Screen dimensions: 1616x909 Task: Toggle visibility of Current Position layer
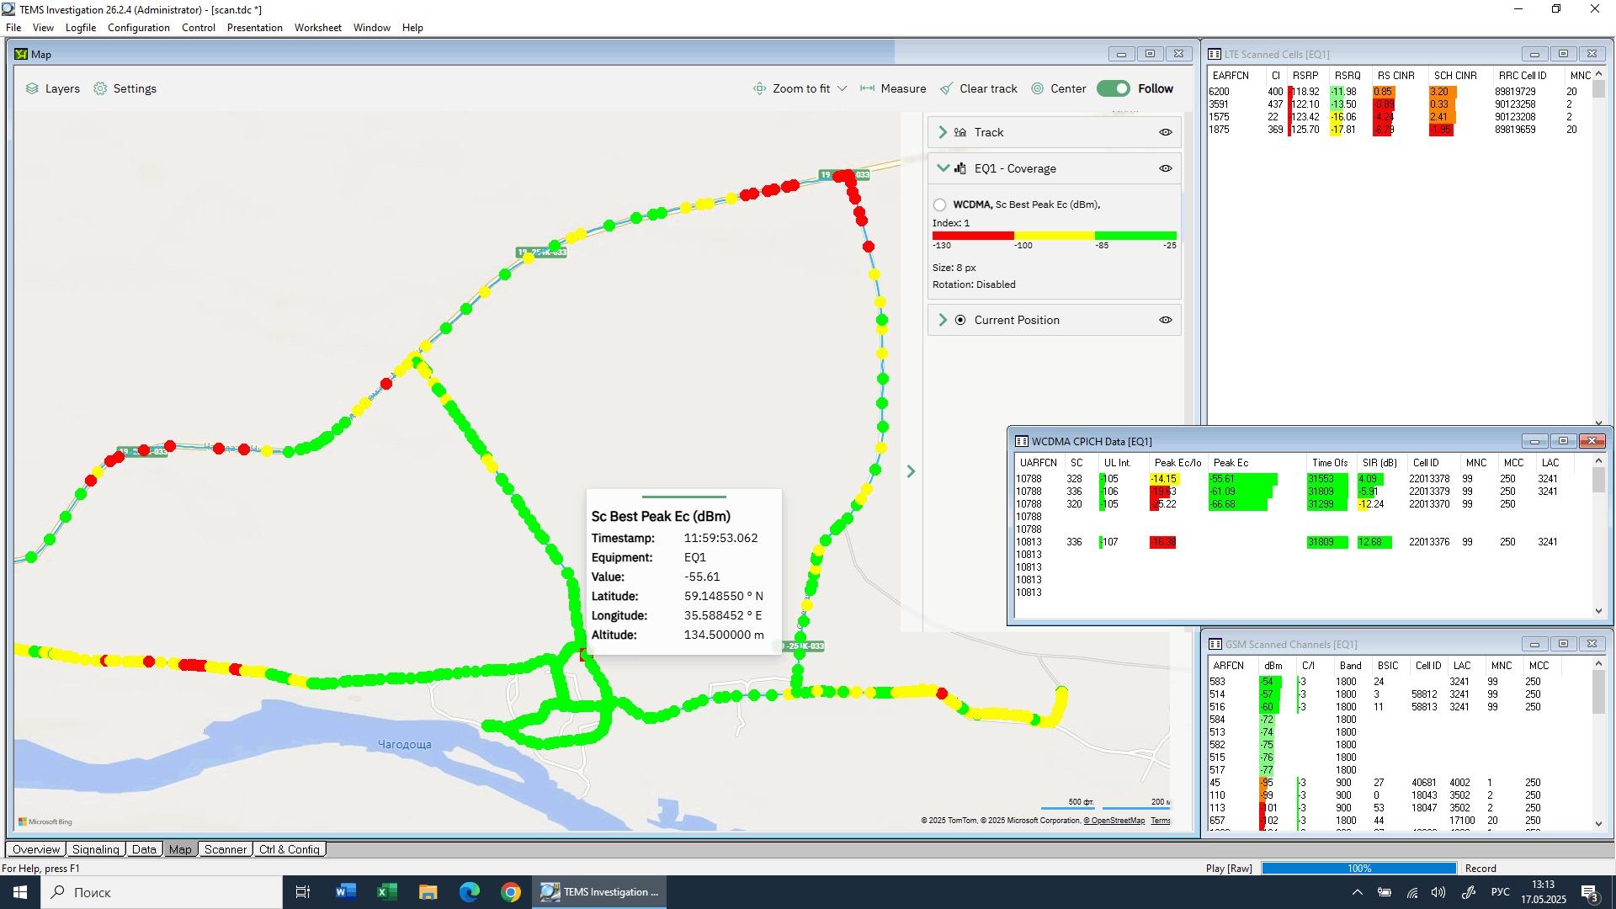click(x=1166, y=320)
